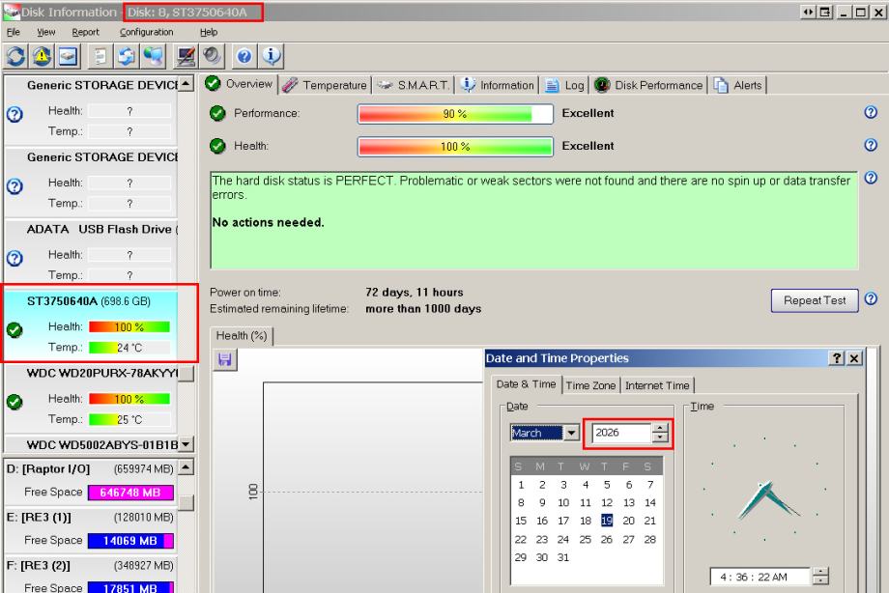Switch to the Alerts tab
The height and width of the screenshot is (593, 889).
pos(738,85)
